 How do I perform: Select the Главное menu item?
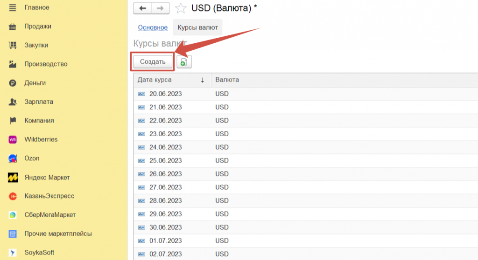coord(36,7)
